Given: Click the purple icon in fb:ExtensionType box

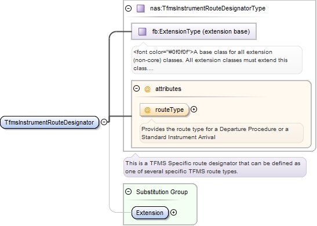Looking at the screenshot, I should [143, 31].
